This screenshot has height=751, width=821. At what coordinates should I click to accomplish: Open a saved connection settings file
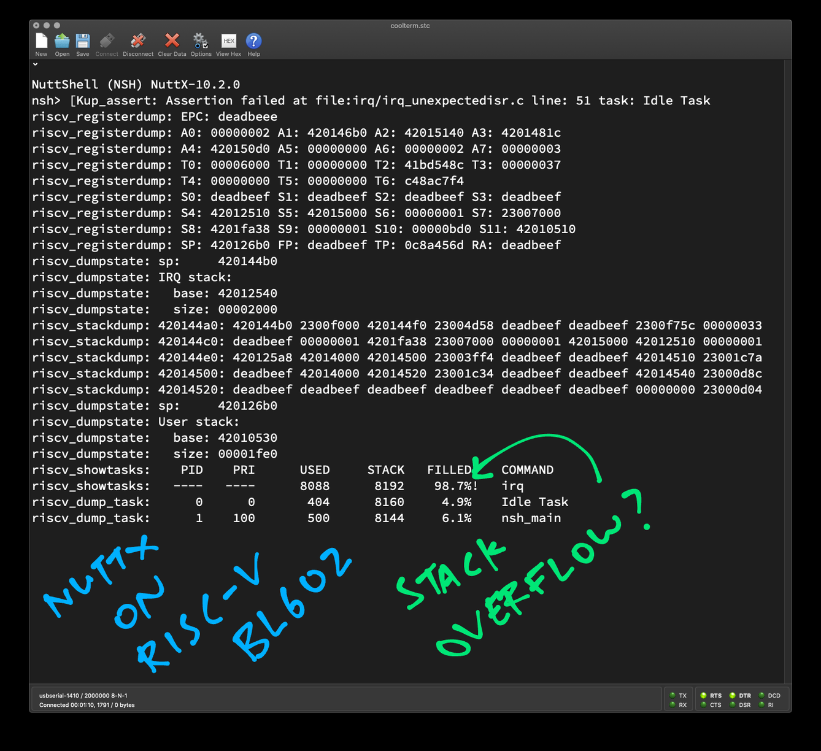click(62, 42)
